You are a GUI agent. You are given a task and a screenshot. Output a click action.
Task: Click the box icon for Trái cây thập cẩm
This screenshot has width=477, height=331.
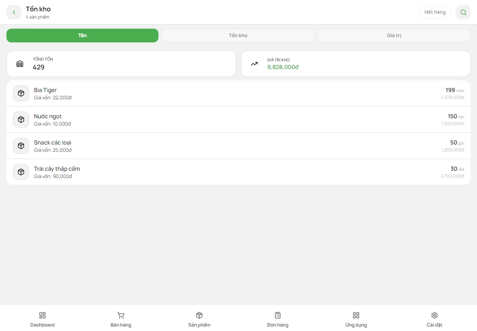click(21, 172)
